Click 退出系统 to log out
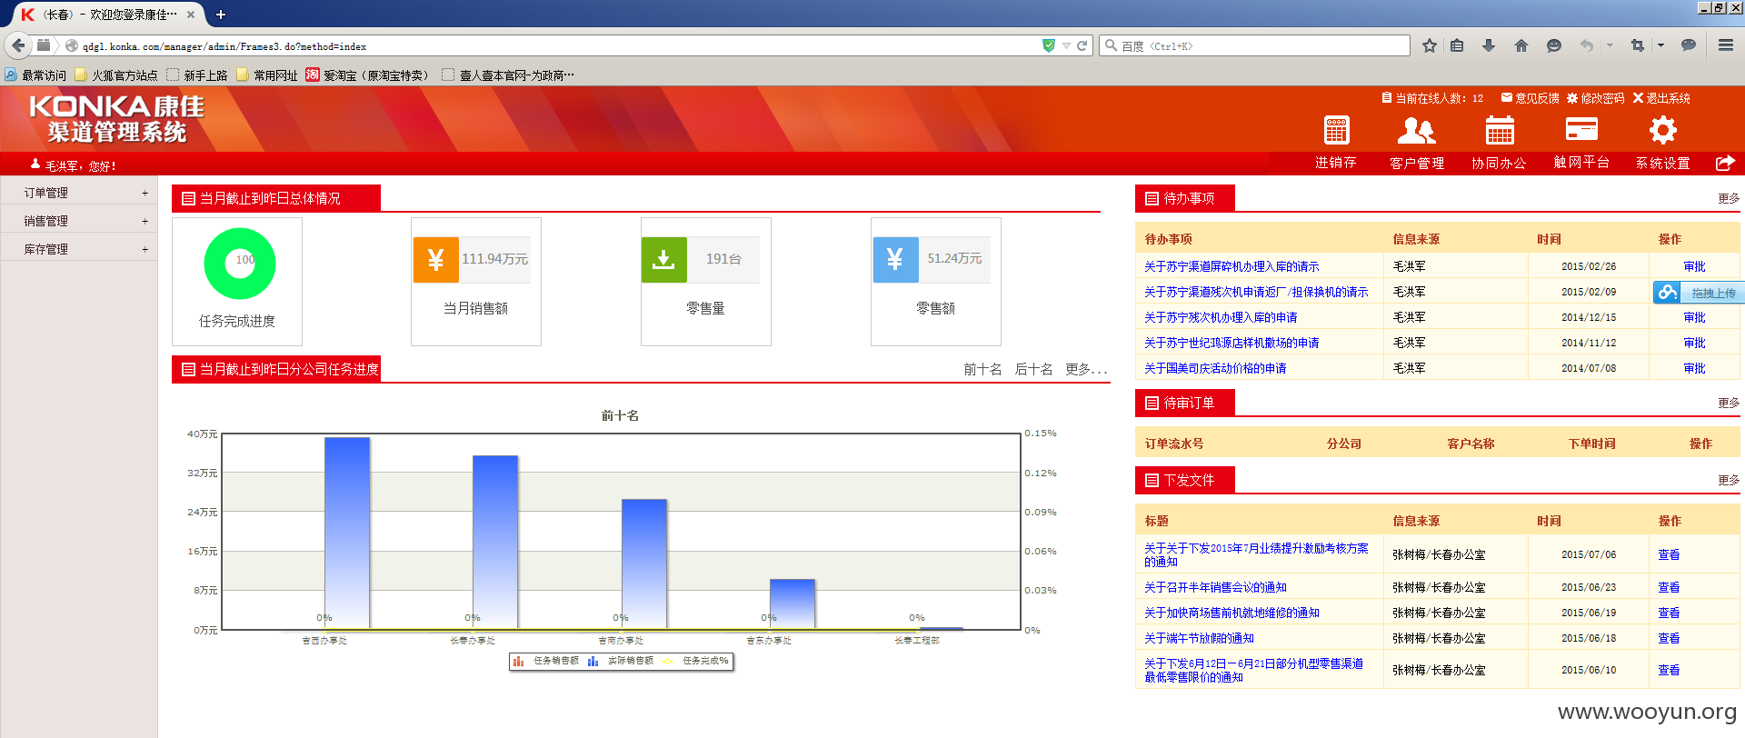The height and width of the screenshot is (738, 1745). tap(1661, 98)
